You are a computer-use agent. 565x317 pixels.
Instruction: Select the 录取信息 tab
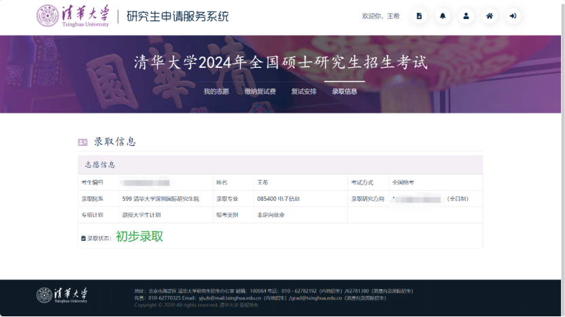345,92
